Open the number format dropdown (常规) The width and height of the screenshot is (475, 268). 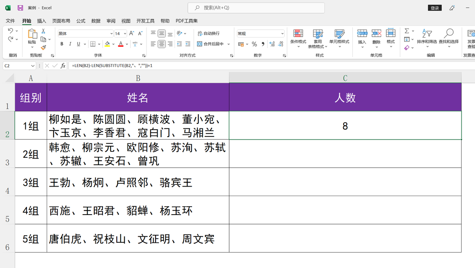click(282, 34)
